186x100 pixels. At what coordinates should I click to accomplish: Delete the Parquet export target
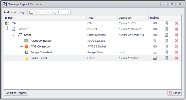(177, 29)
